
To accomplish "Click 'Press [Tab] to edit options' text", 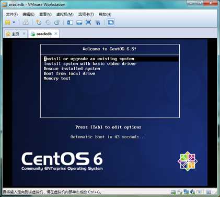I will point(108,127).
